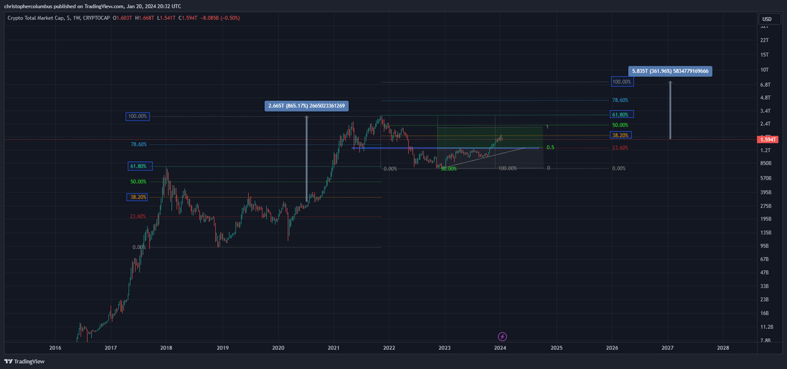Click the 850B price scale label
Viewport: 787px width, 369px height.
(x=765, y=163)
